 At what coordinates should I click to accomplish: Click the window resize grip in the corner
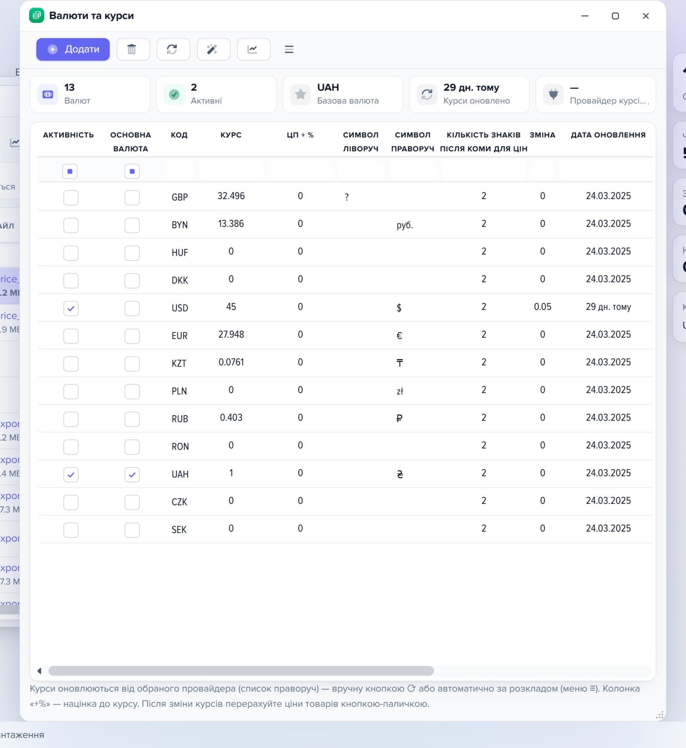(x=660, y=715)
